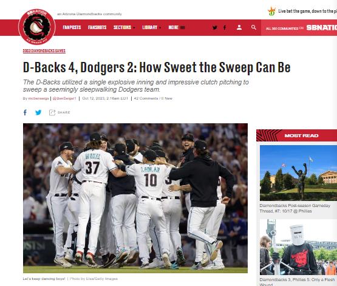Open the Twitter icon in the header
Viewport: 337px width, 286px height.
[x=215, y=27]
